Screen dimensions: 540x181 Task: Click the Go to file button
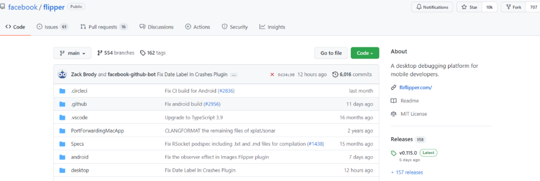click(331, 53)
